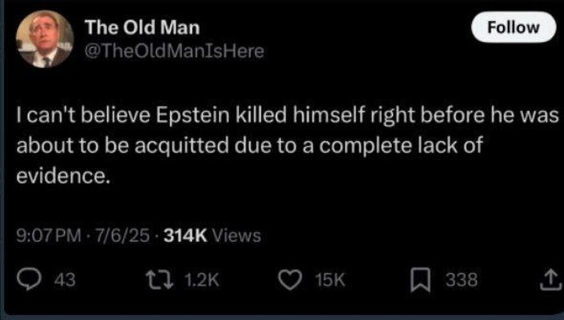This screenshot has width=564, height=320.
Task: Click the display name "The Old Man"
Action: click(142, 27)
